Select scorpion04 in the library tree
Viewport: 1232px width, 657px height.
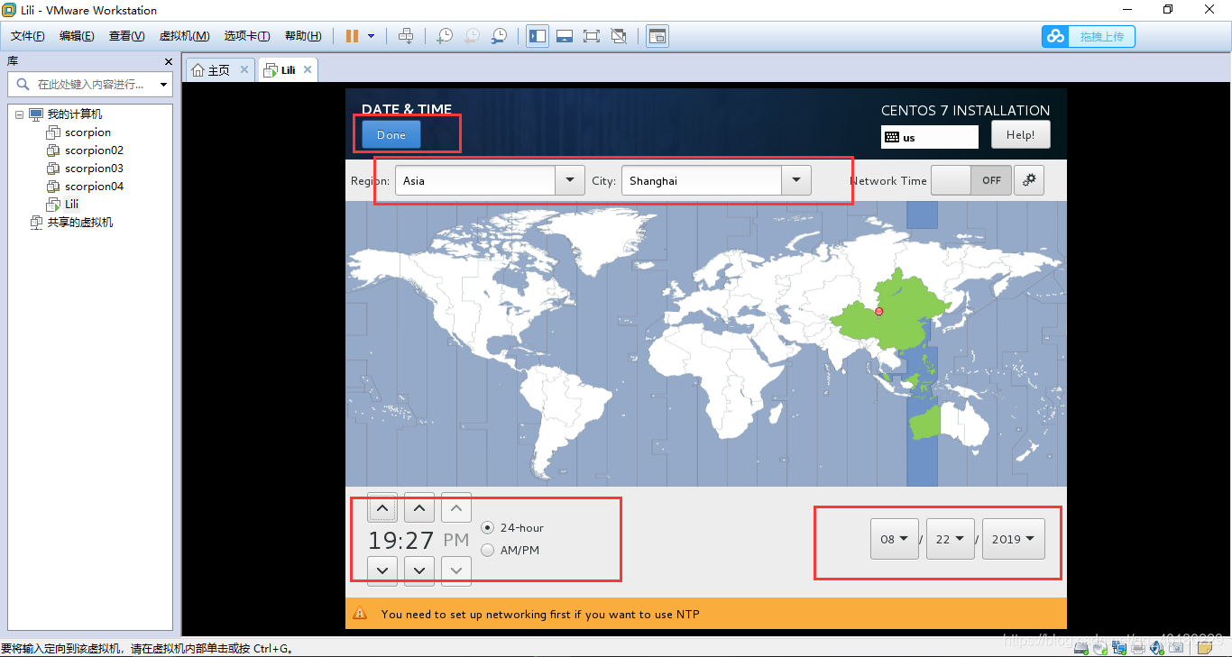click(94, 187)
